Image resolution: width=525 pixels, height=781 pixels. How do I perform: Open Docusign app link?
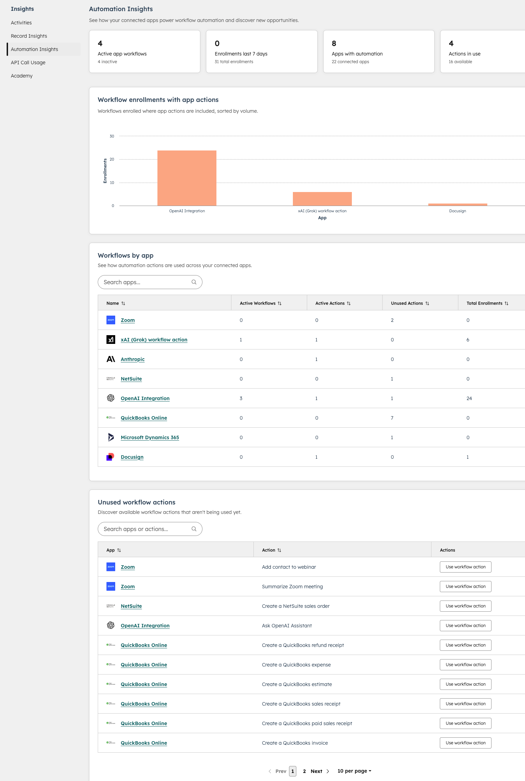[x=132, y=457]
